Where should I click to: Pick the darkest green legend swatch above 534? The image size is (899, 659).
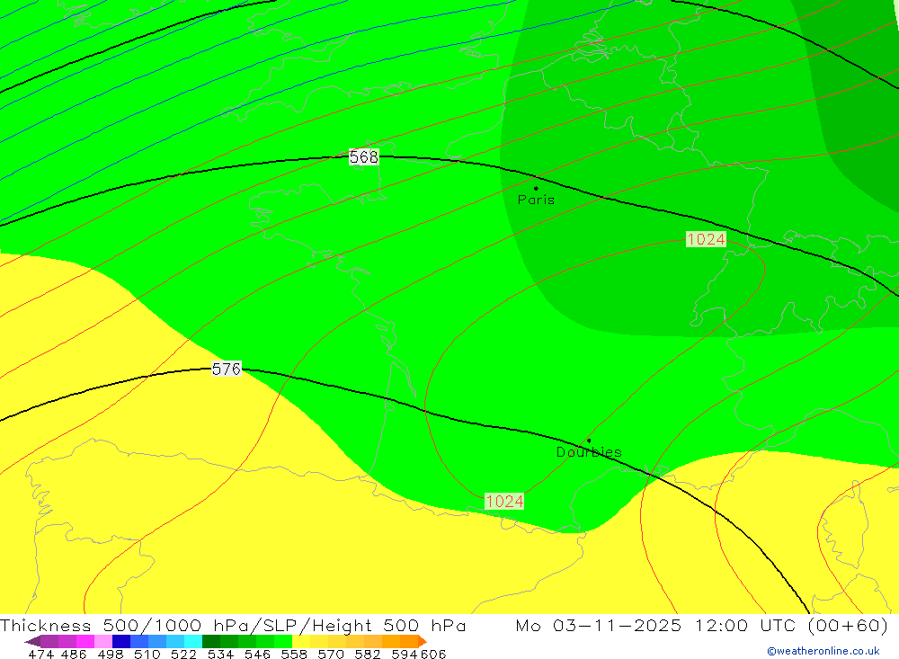[211, 641]
